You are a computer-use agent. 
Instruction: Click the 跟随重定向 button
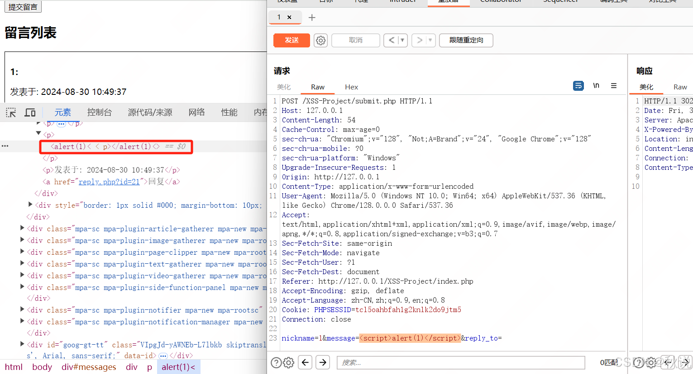click(x=466, y=40)
